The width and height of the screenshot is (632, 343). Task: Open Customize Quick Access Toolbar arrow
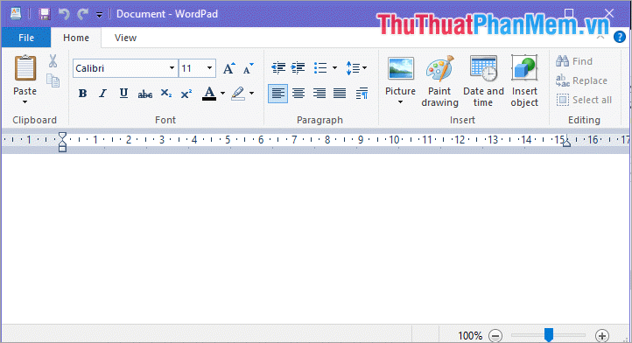[x=99, y=15]
